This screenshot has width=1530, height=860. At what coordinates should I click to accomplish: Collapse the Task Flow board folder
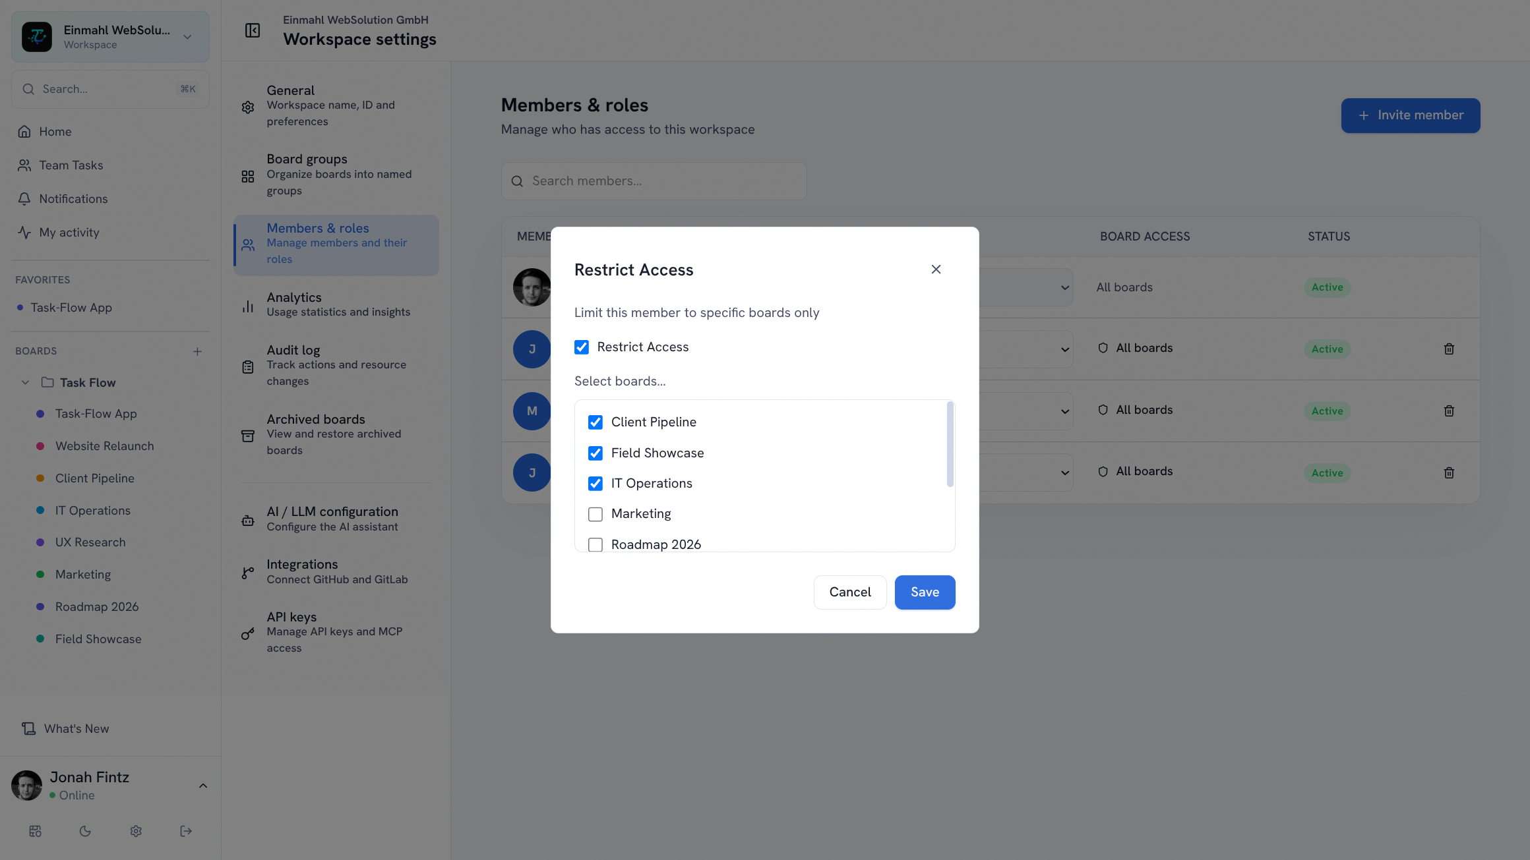coord(25,382)
